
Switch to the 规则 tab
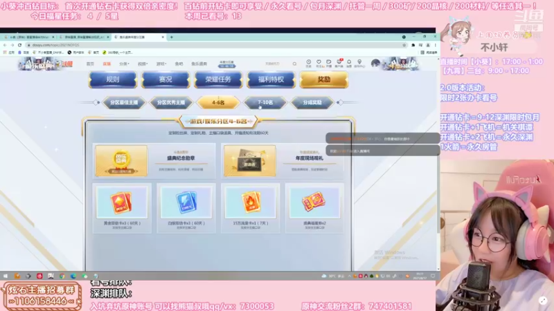coord(113,79)
